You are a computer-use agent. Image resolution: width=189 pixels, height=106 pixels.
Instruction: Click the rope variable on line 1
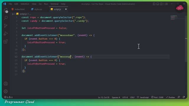tap(33, 17)
